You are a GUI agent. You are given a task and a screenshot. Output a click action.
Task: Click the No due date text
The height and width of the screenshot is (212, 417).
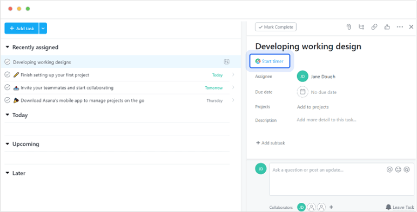click(x=324, y=92)
